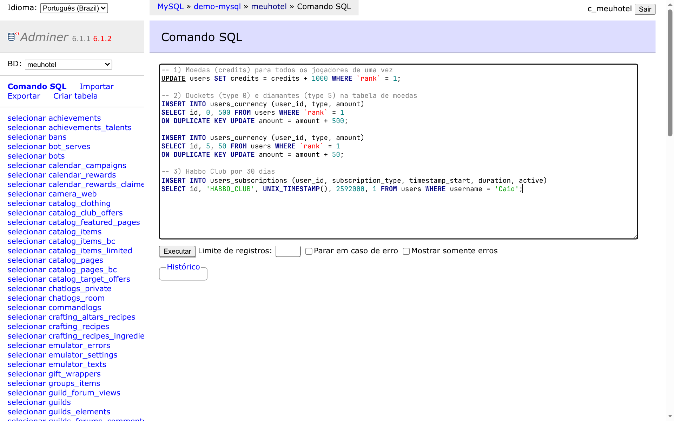674x421 pixels.
Task: Open the Exportar menu link
Action: click(x=24, y=96)
